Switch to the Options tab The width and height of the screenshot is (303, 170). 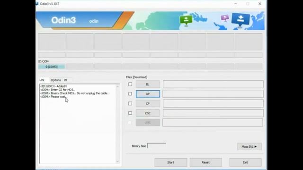(x=56, y=80)
